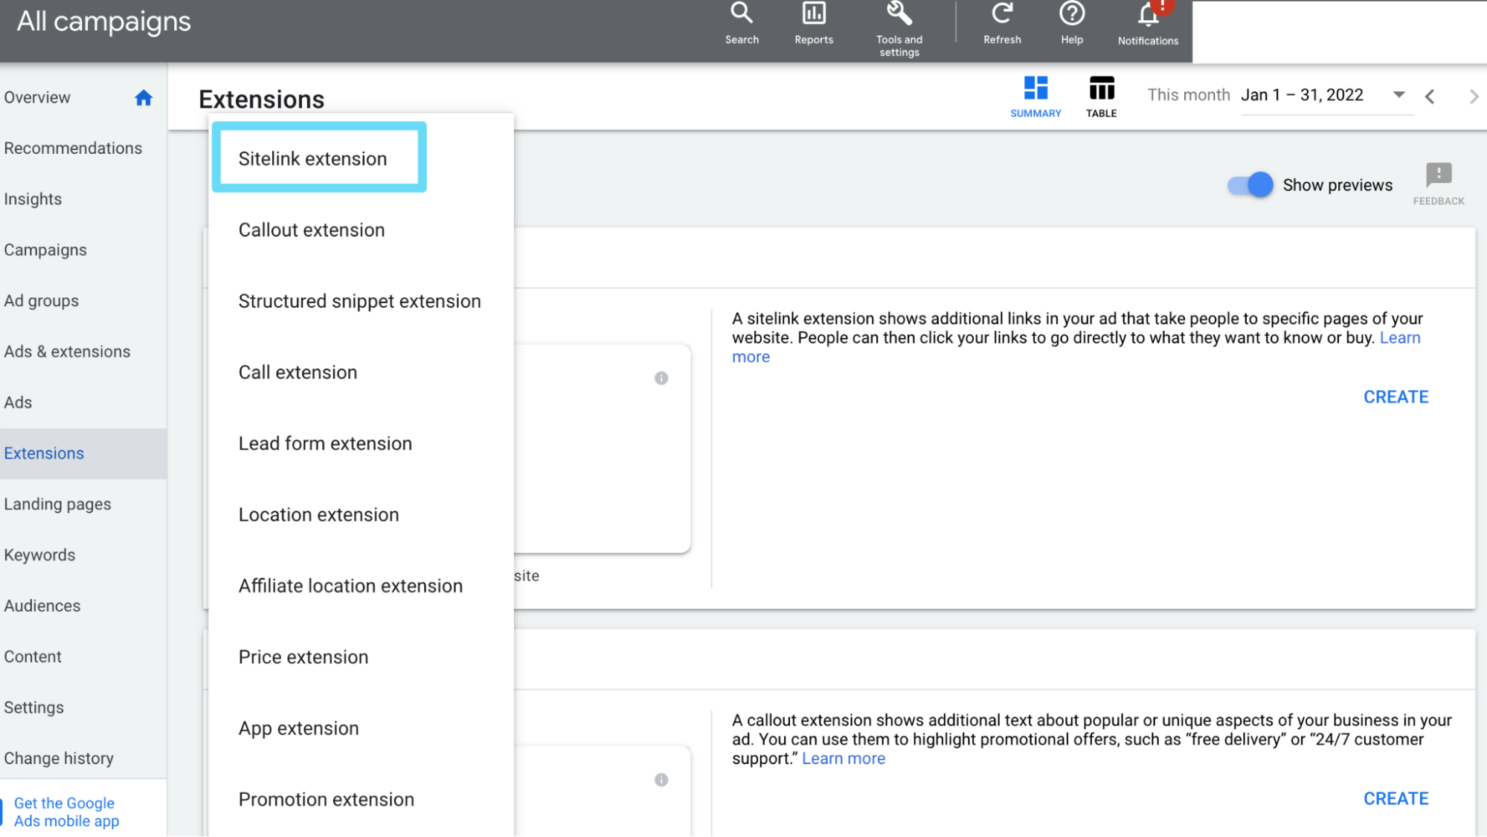The width and height of the screenshot is (1487, 837).
Task: Switch to Summary view icon
Action: point(1035,88)
